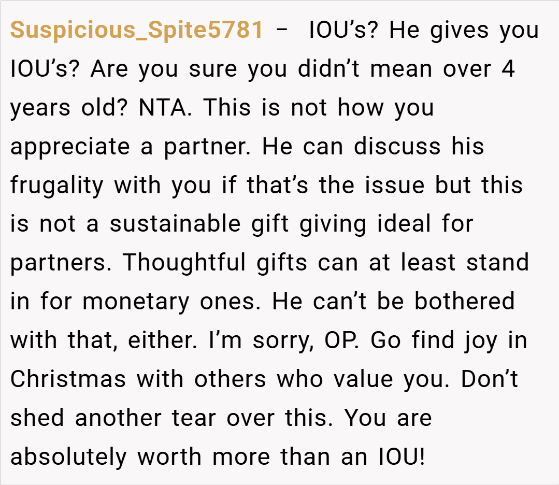Viewport: 559px width, 485px height.
Task: Click the word "shed" in the comment
Action: coord(37,418)
